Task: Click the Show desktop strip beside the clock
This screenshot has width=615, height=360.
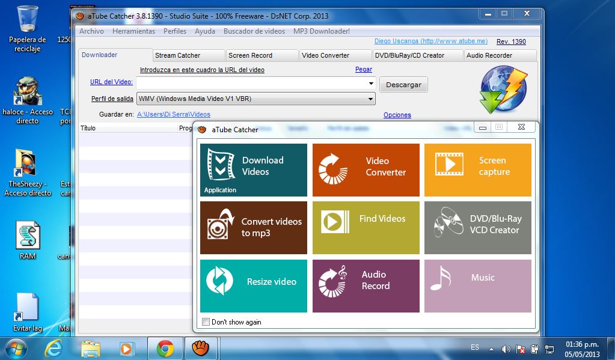Action: point(612,349)
